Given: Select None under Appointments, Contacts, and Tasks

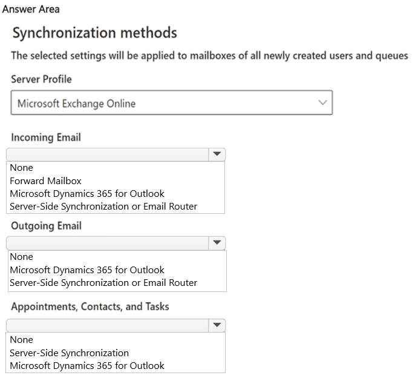Looking at the screenshot, I should point(21,340).
